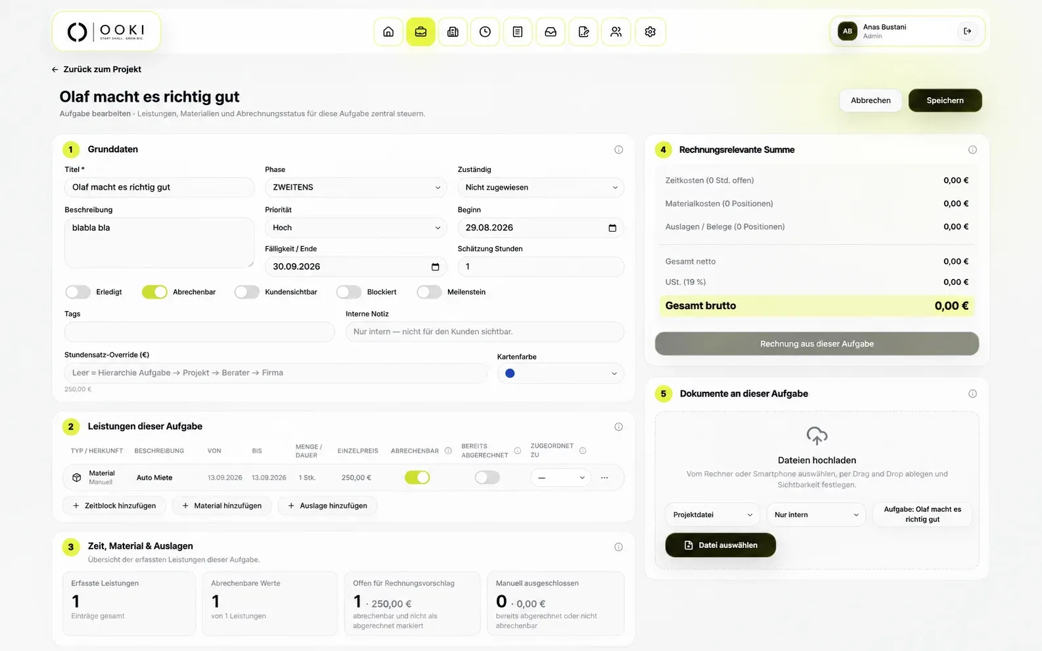Click Material hinzufügen
Image resolution: width=1042 pixels, height=651 pixels.
click(221, 506)
